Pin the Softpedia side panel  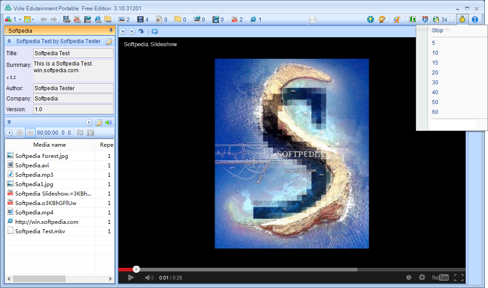(111, 30)
